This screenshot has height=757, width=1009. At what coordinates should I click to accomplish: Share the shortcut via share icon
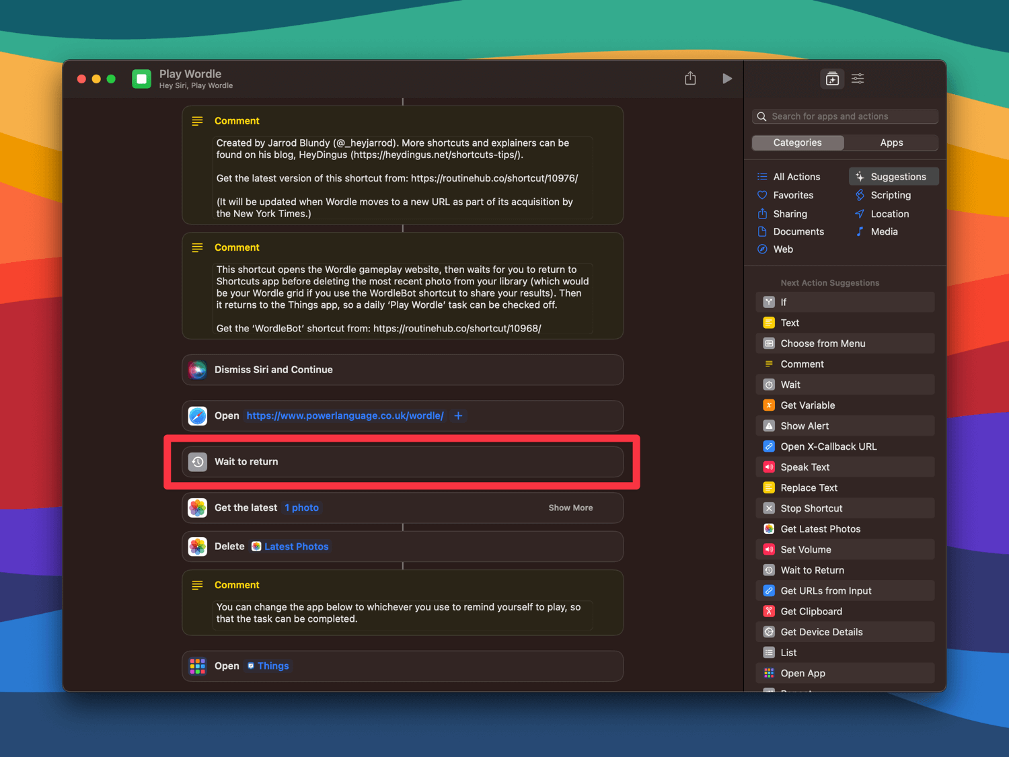pyautogui.click(x=690, y=79)
